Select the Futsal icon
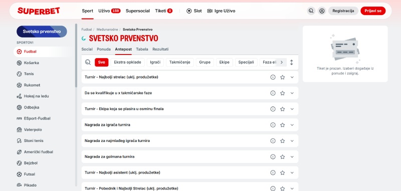 click(x=19, y=174)
